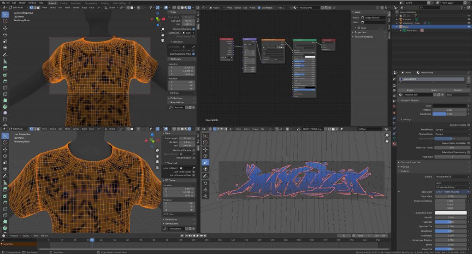Open the Render menu
This screenshot has height=254, width=472.
pos(22,3)
